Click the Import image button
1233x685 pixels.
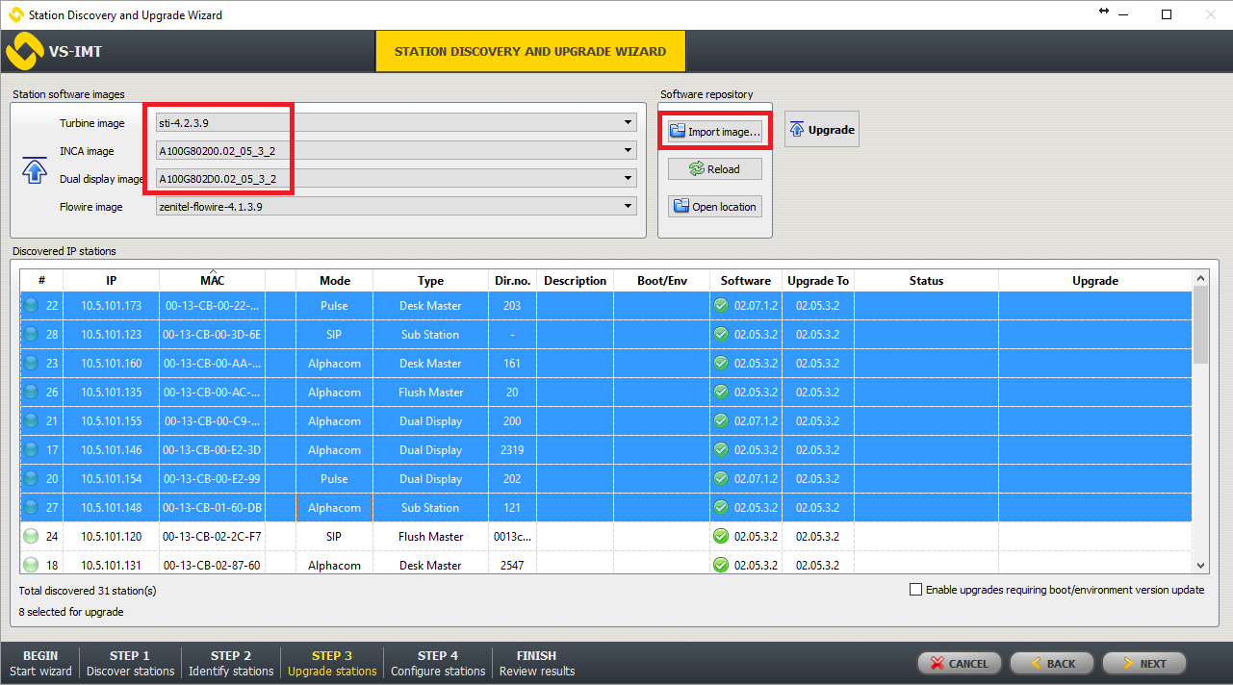pyautogui.click(x=715, y=132)
